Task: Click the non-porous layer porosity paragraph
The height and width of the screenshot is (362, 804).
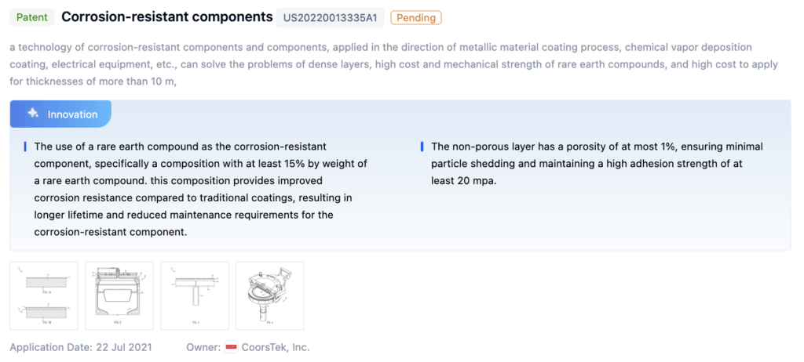Action: [x=597, y=163]
